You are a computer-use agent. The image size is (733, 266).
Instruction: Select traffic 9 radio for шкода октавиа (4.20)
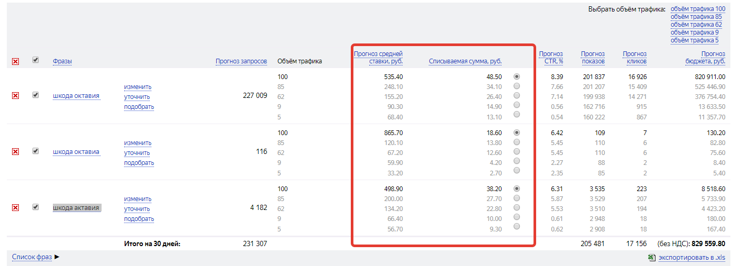[x=517, y=161]
